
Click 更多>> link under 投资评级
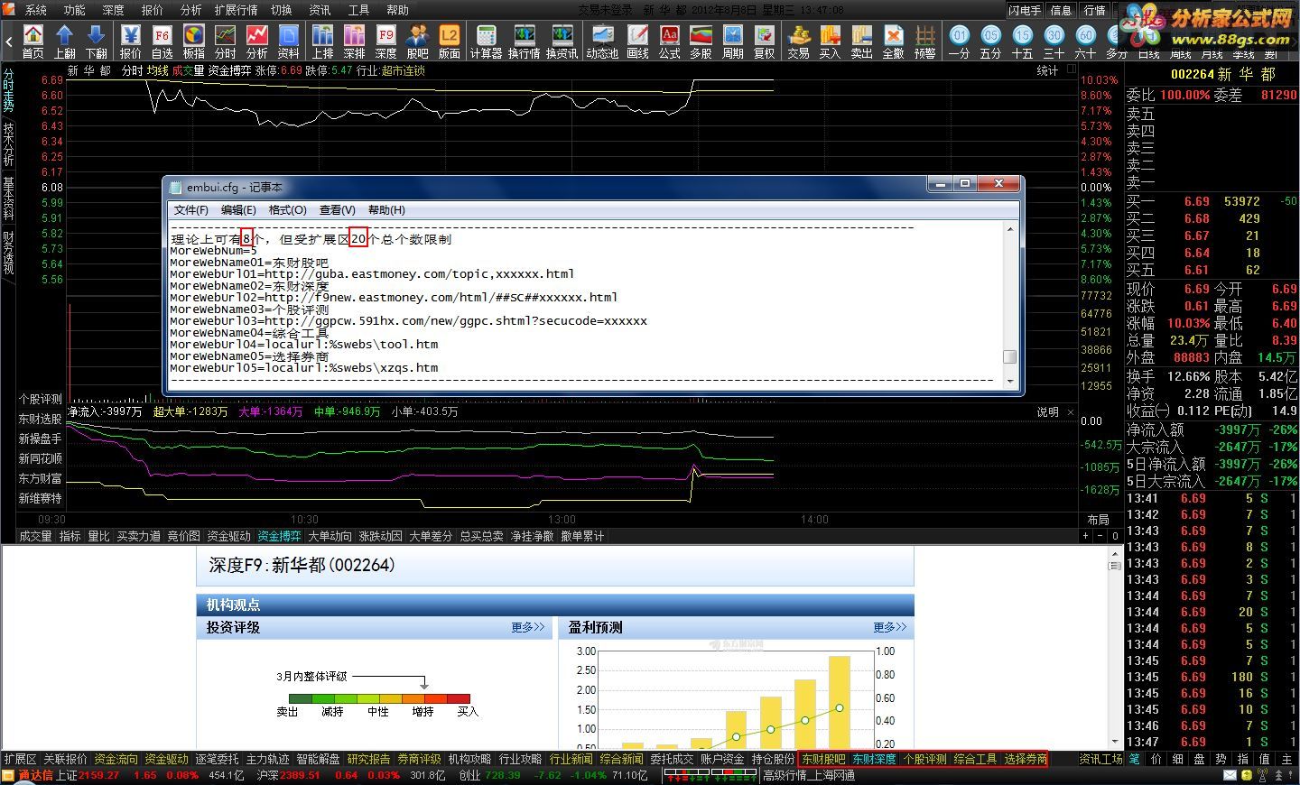coord(528,627)
